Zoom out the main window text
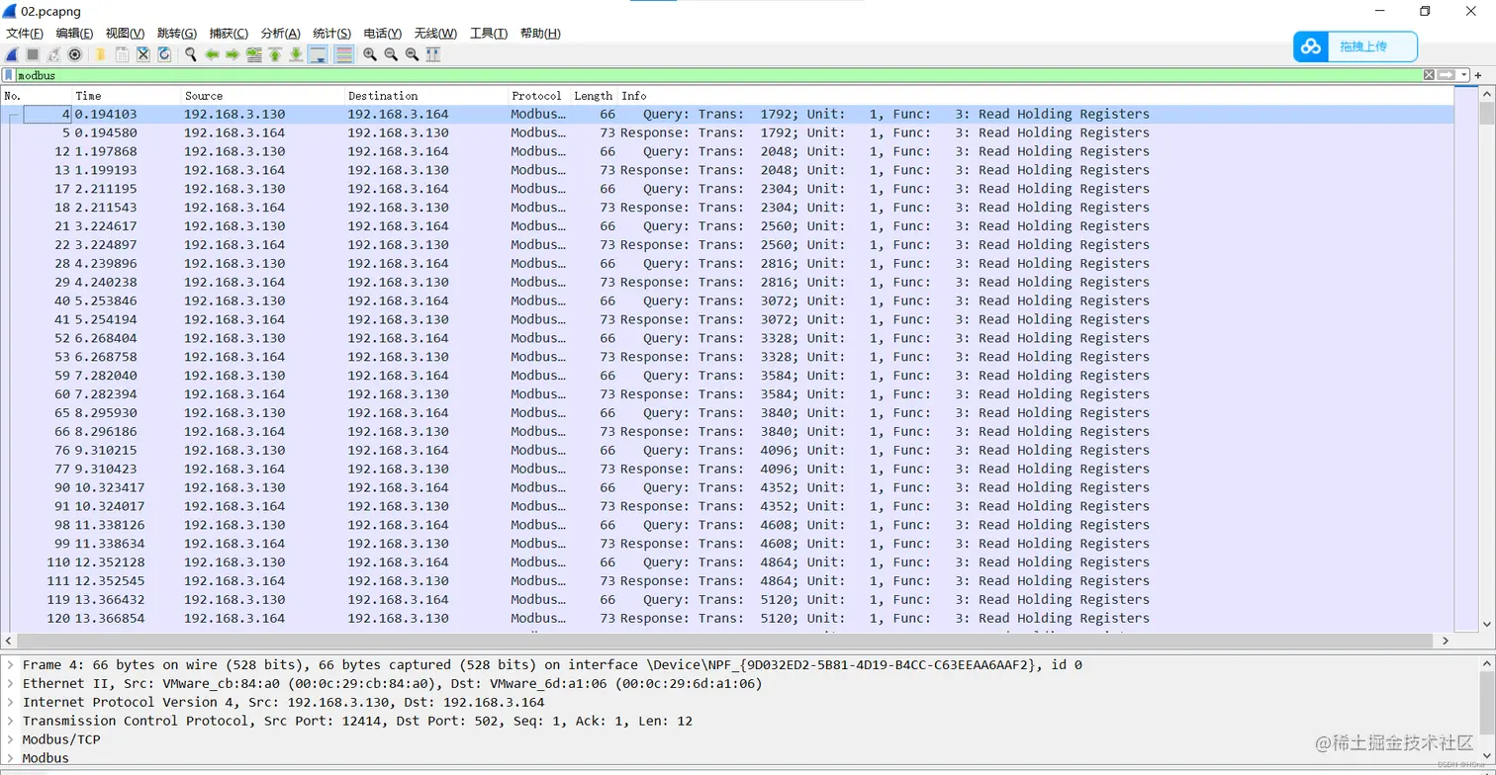Screen dimensions: 1496x775 (391, 54)
